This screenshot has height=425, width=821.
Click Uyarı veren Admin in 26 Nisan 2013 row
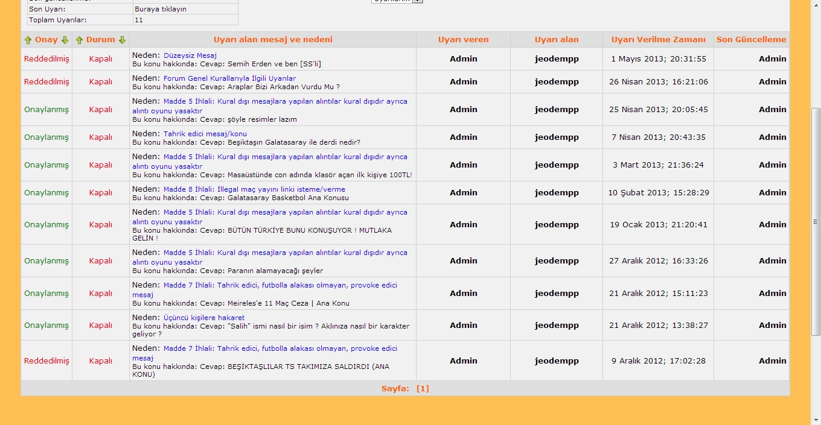pyautogui.click(x=464, y=81)
